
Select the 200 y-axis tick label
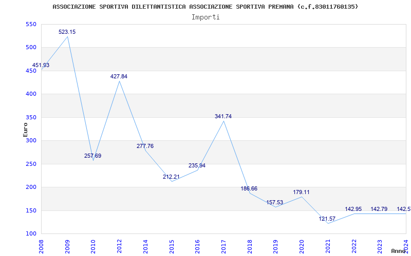pos(31,187)
